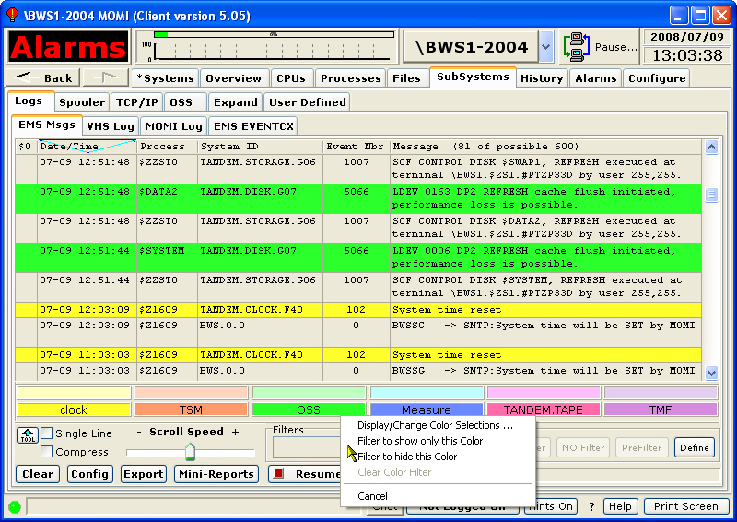Screen dimensions: 737x522
Task: Switch to the *Systems tab
Action: (165, 78)
